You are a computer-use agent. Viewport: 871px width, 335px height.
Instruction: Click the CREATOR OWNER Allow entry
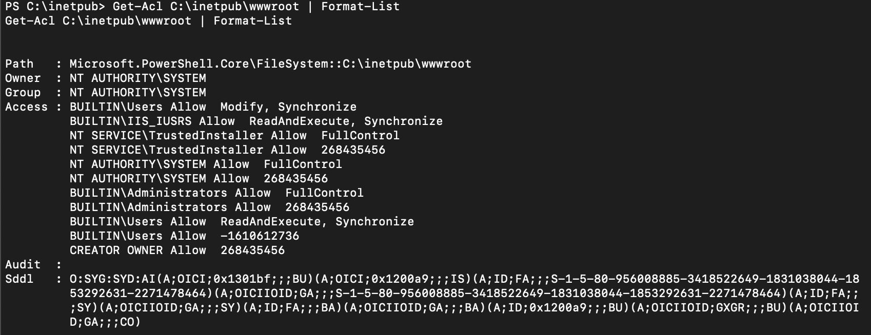pos(177,250)
